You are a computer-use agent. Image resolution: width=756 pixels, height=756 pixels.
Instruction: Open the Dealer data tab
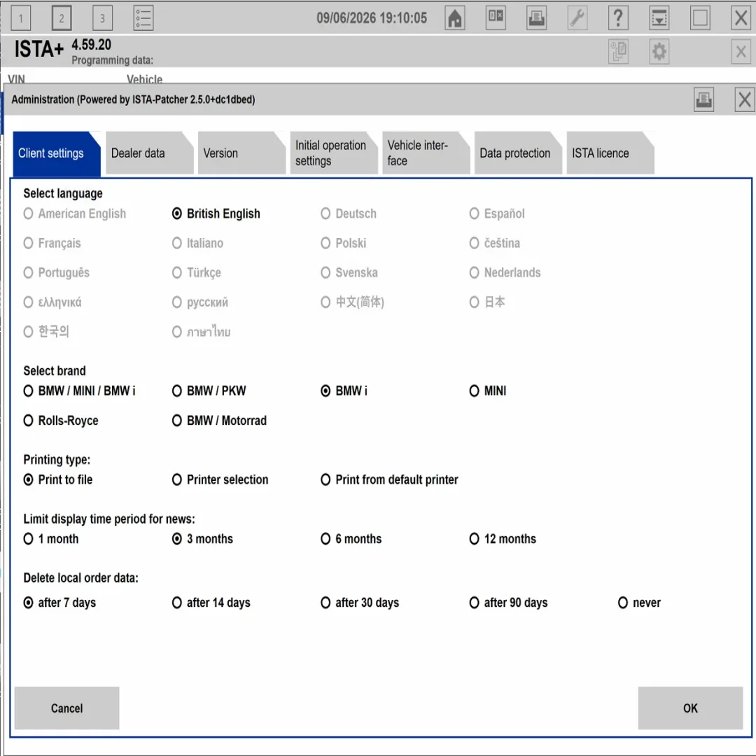pos(150,153)
